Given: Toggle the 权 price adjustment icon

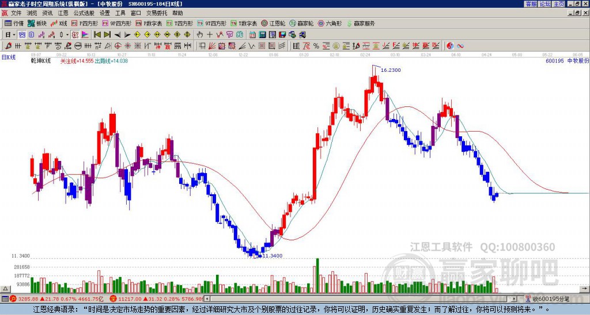Looking at the screenshot, I should coord(75,35).
